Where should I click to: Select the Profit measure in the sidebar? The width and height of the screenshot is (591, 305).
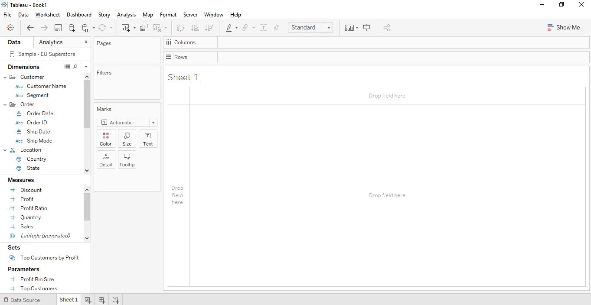click(x=26, y=199)
